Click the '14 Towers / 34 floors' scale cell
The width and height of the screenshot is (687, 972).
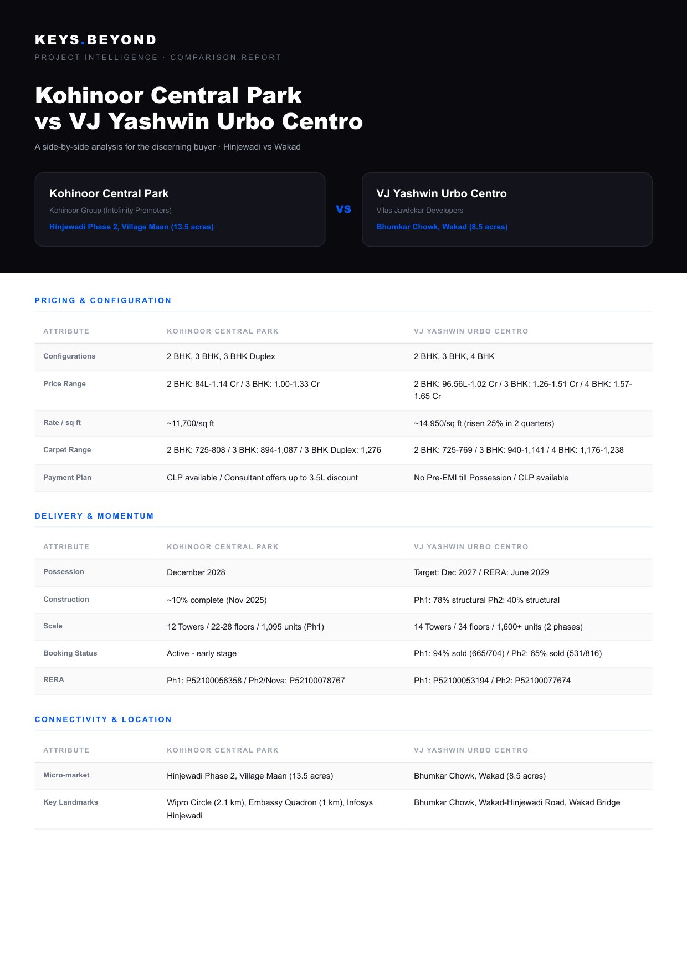(x=498, y=627)
